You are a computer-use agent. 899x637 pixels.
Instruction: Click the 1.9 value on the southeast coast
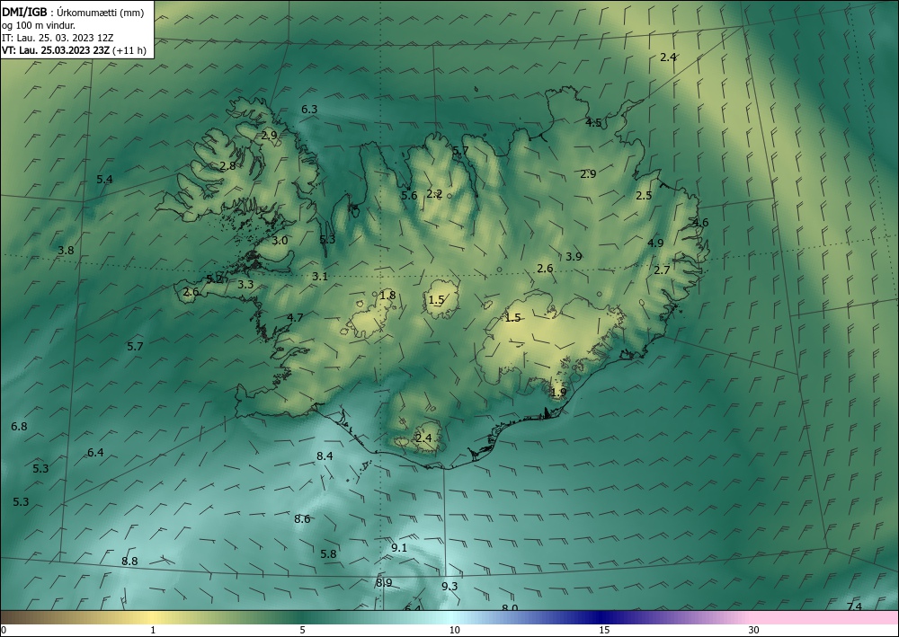pyautogui.click(x=558, y=393)
